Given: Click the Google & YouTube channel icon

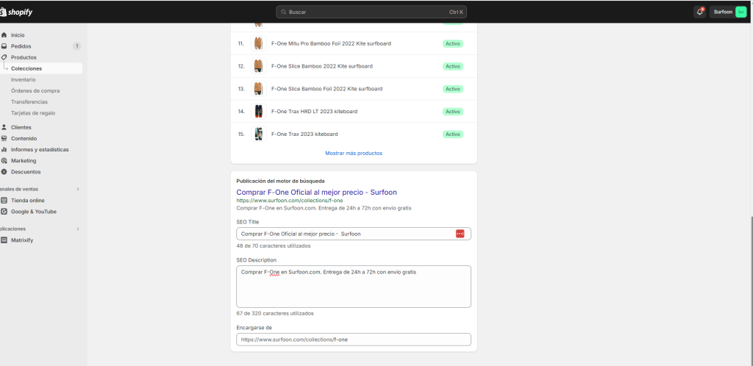Looking at the screenshot, I should (4, 212).
